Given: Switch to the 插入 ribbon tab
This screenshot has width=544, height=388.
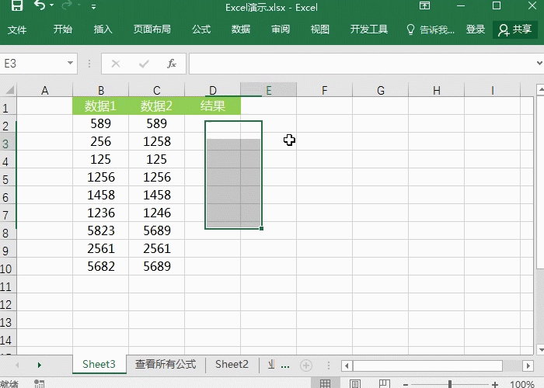Looking at the screenshot, I should [103, 29].
